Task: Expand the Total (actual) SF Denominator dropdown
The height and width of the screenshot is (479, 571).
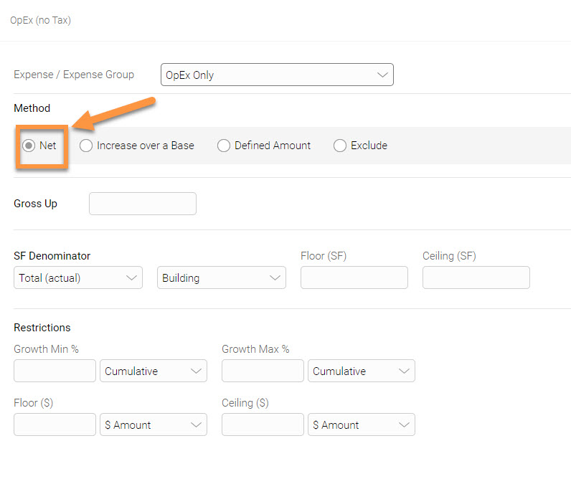Action: click(78, 278)
